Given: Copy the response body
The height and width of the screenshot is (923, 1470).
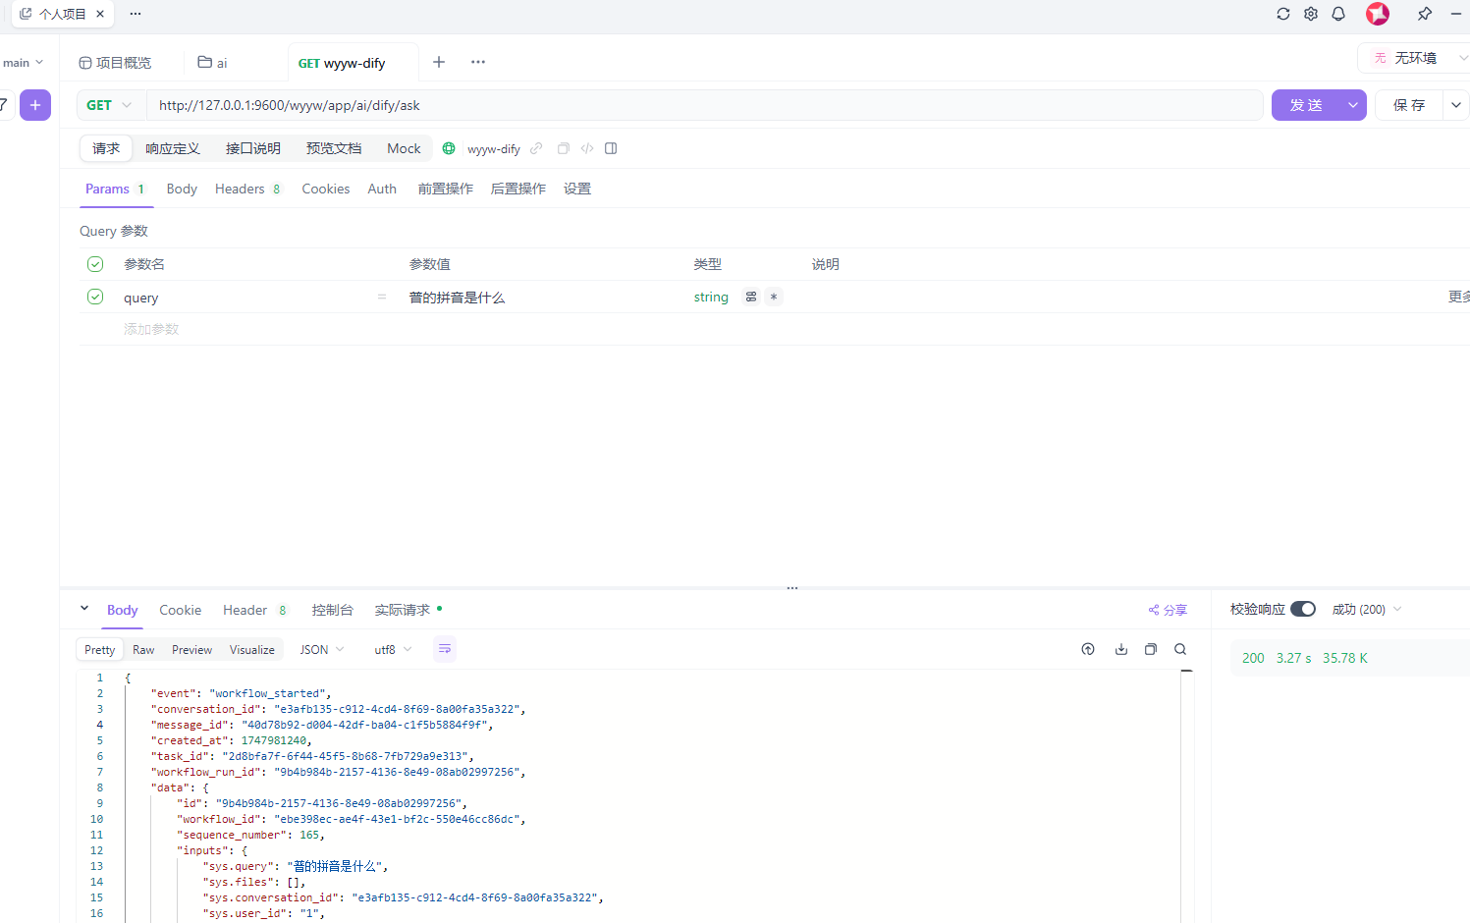Looking at the screenshot, I should (x=1151, y=649).
